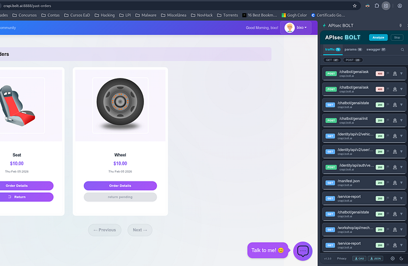The height and width of the screenshot is (266, 408).
Task: Toggle the GET method filter chip
Action: pos(332,60)
